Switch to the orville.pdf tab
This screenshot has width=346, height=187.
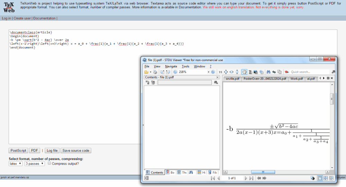coord(233,79)
